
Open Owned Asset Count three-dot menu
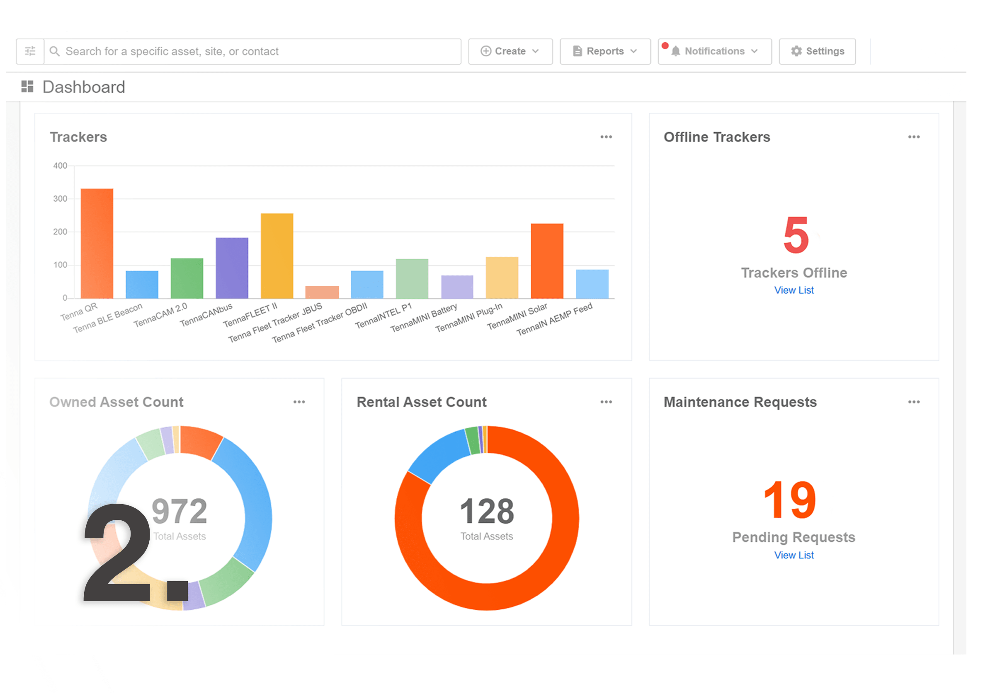pos(299,402)
